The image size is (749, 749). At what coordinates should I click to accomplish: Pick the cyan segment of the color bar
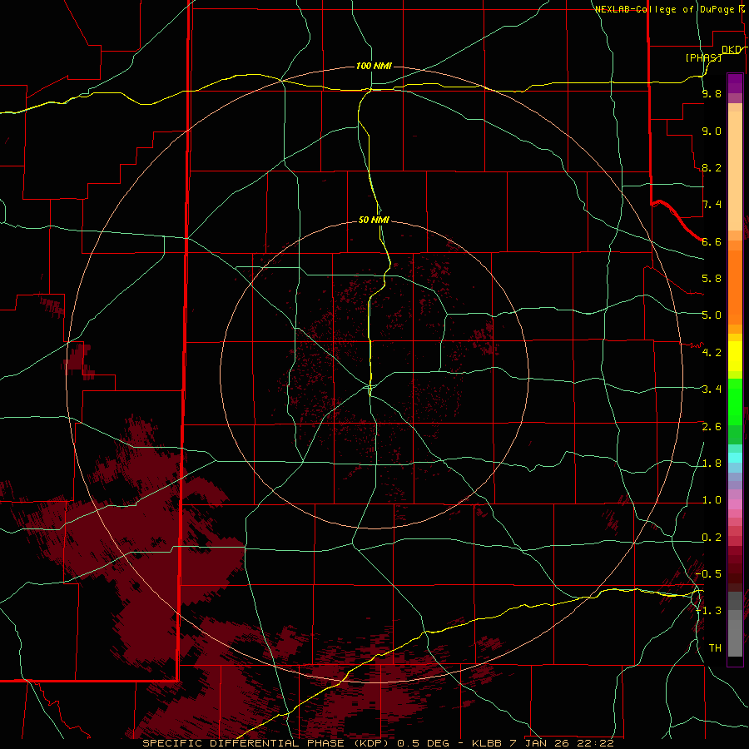pos(735,458)
